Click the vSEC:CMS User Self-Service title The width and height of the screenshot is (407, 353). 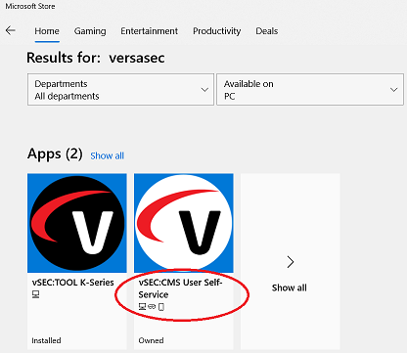click(x=180, y=288)
